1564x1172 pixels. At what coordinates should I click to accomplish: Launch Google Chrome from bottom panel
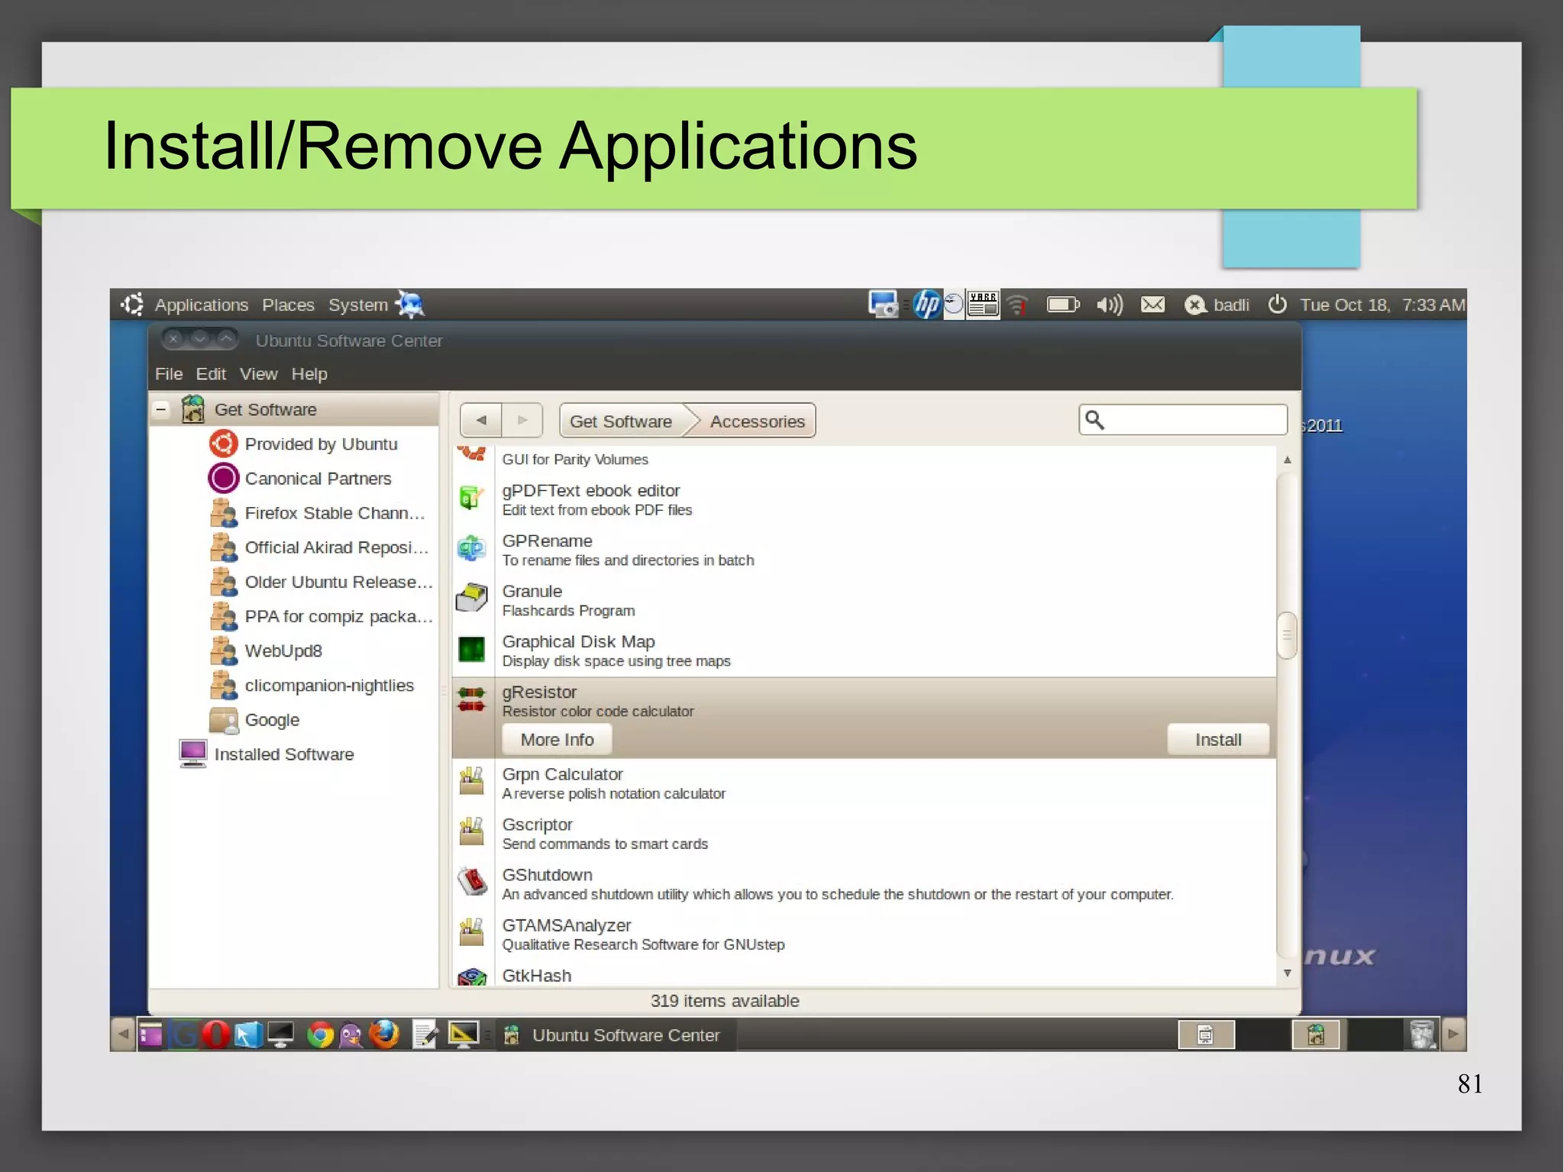pos(320,1035)
